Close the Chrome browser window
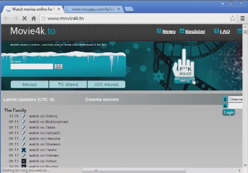 pos(241,3)
